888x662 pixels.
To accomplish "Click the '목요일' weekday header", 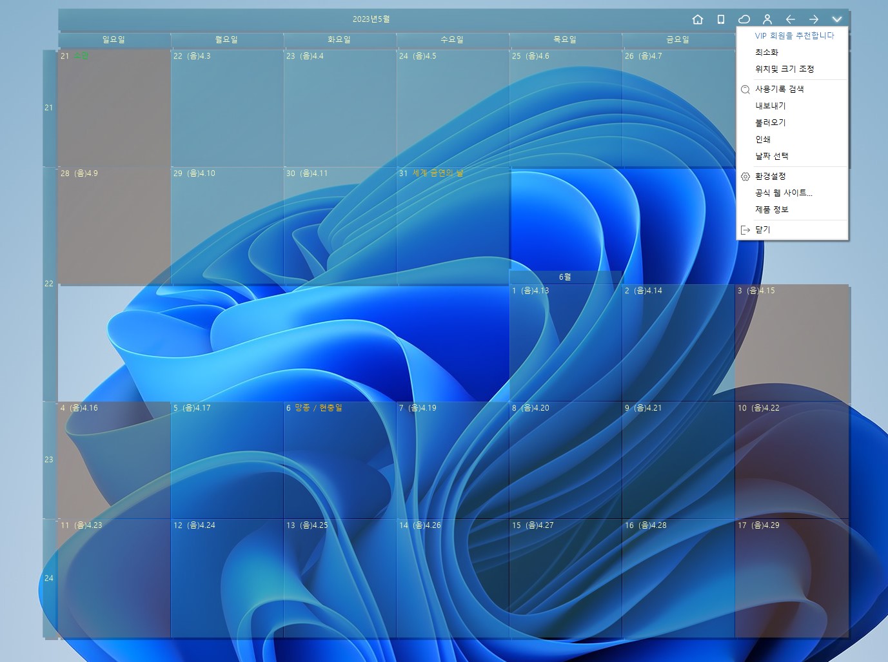I will coord(566,40).
